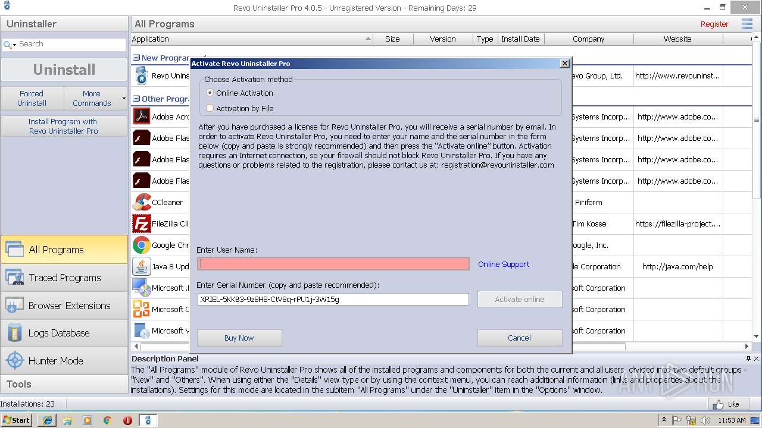Close the Description Panel
The height and width of the screenshot is (428, 762).
757,358
